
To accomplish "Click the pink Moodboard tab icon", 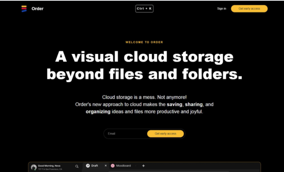I will 113,166.
